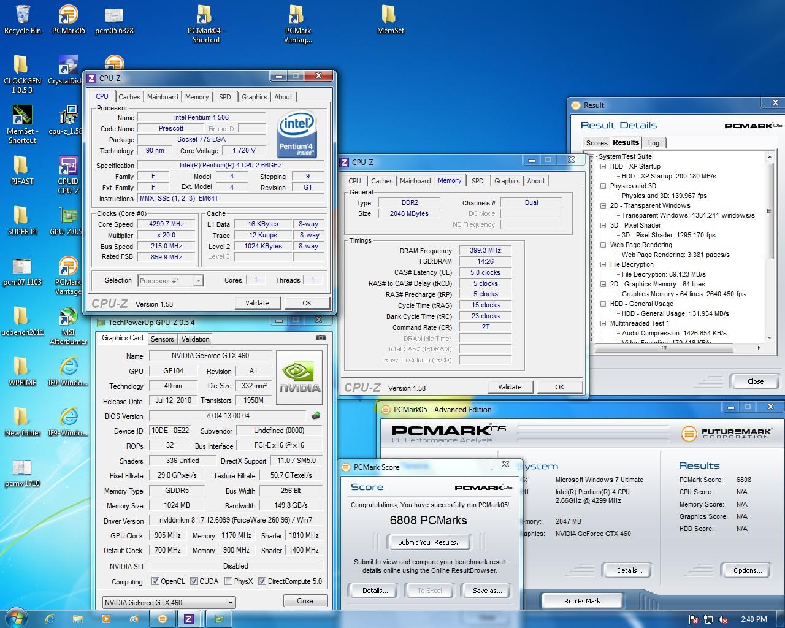
Task: Open the Windows Start menu orb
Action: 17,618
